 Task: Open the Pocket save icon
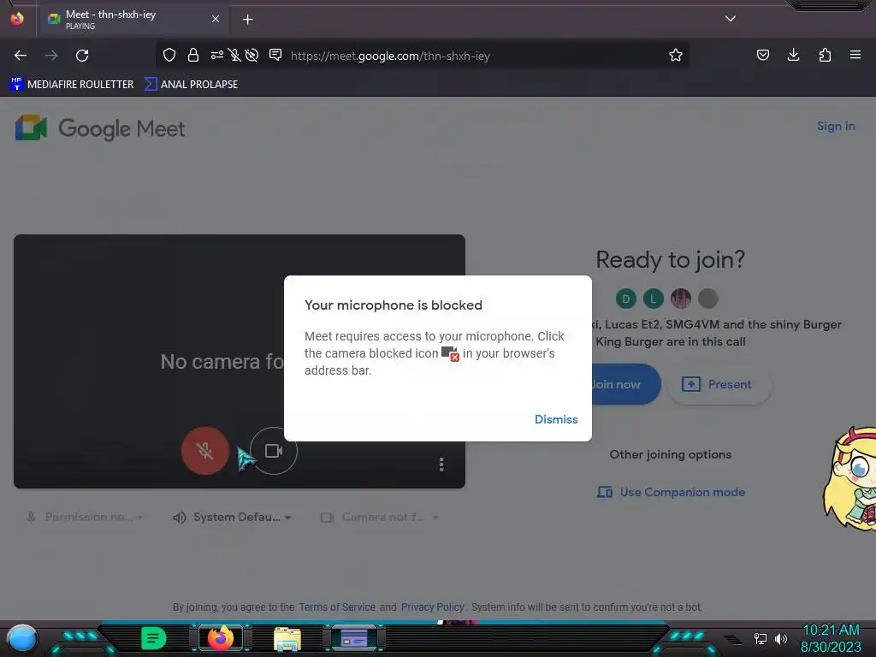pos(763,55)
